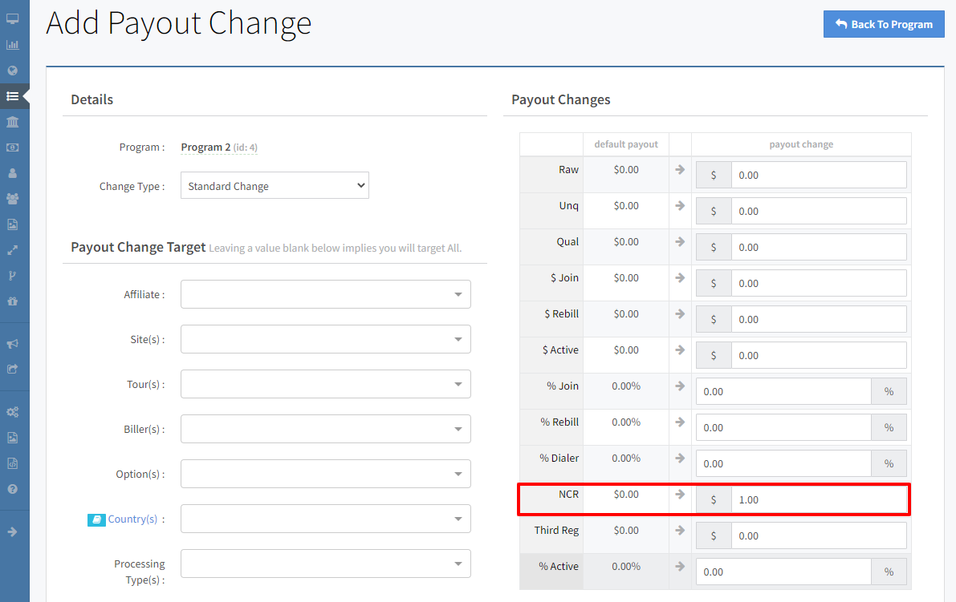Open the Biller(s) dropdown

pos(325,429)
